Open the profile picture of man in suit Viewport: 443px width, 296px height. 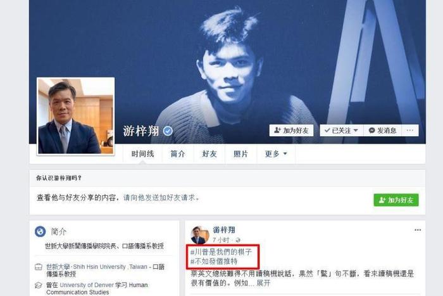point(76,116)
